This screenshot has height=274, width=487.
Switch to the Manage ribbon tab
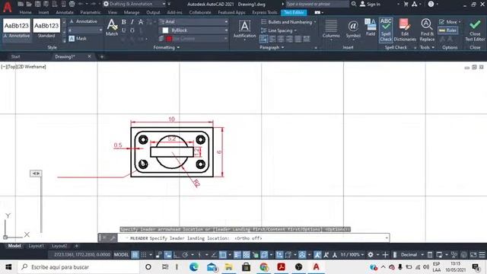(x=132, y=12)
